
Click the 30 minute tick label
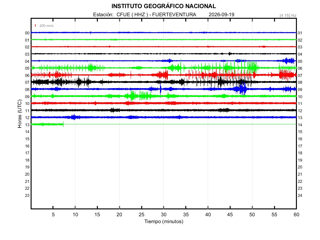163,214
